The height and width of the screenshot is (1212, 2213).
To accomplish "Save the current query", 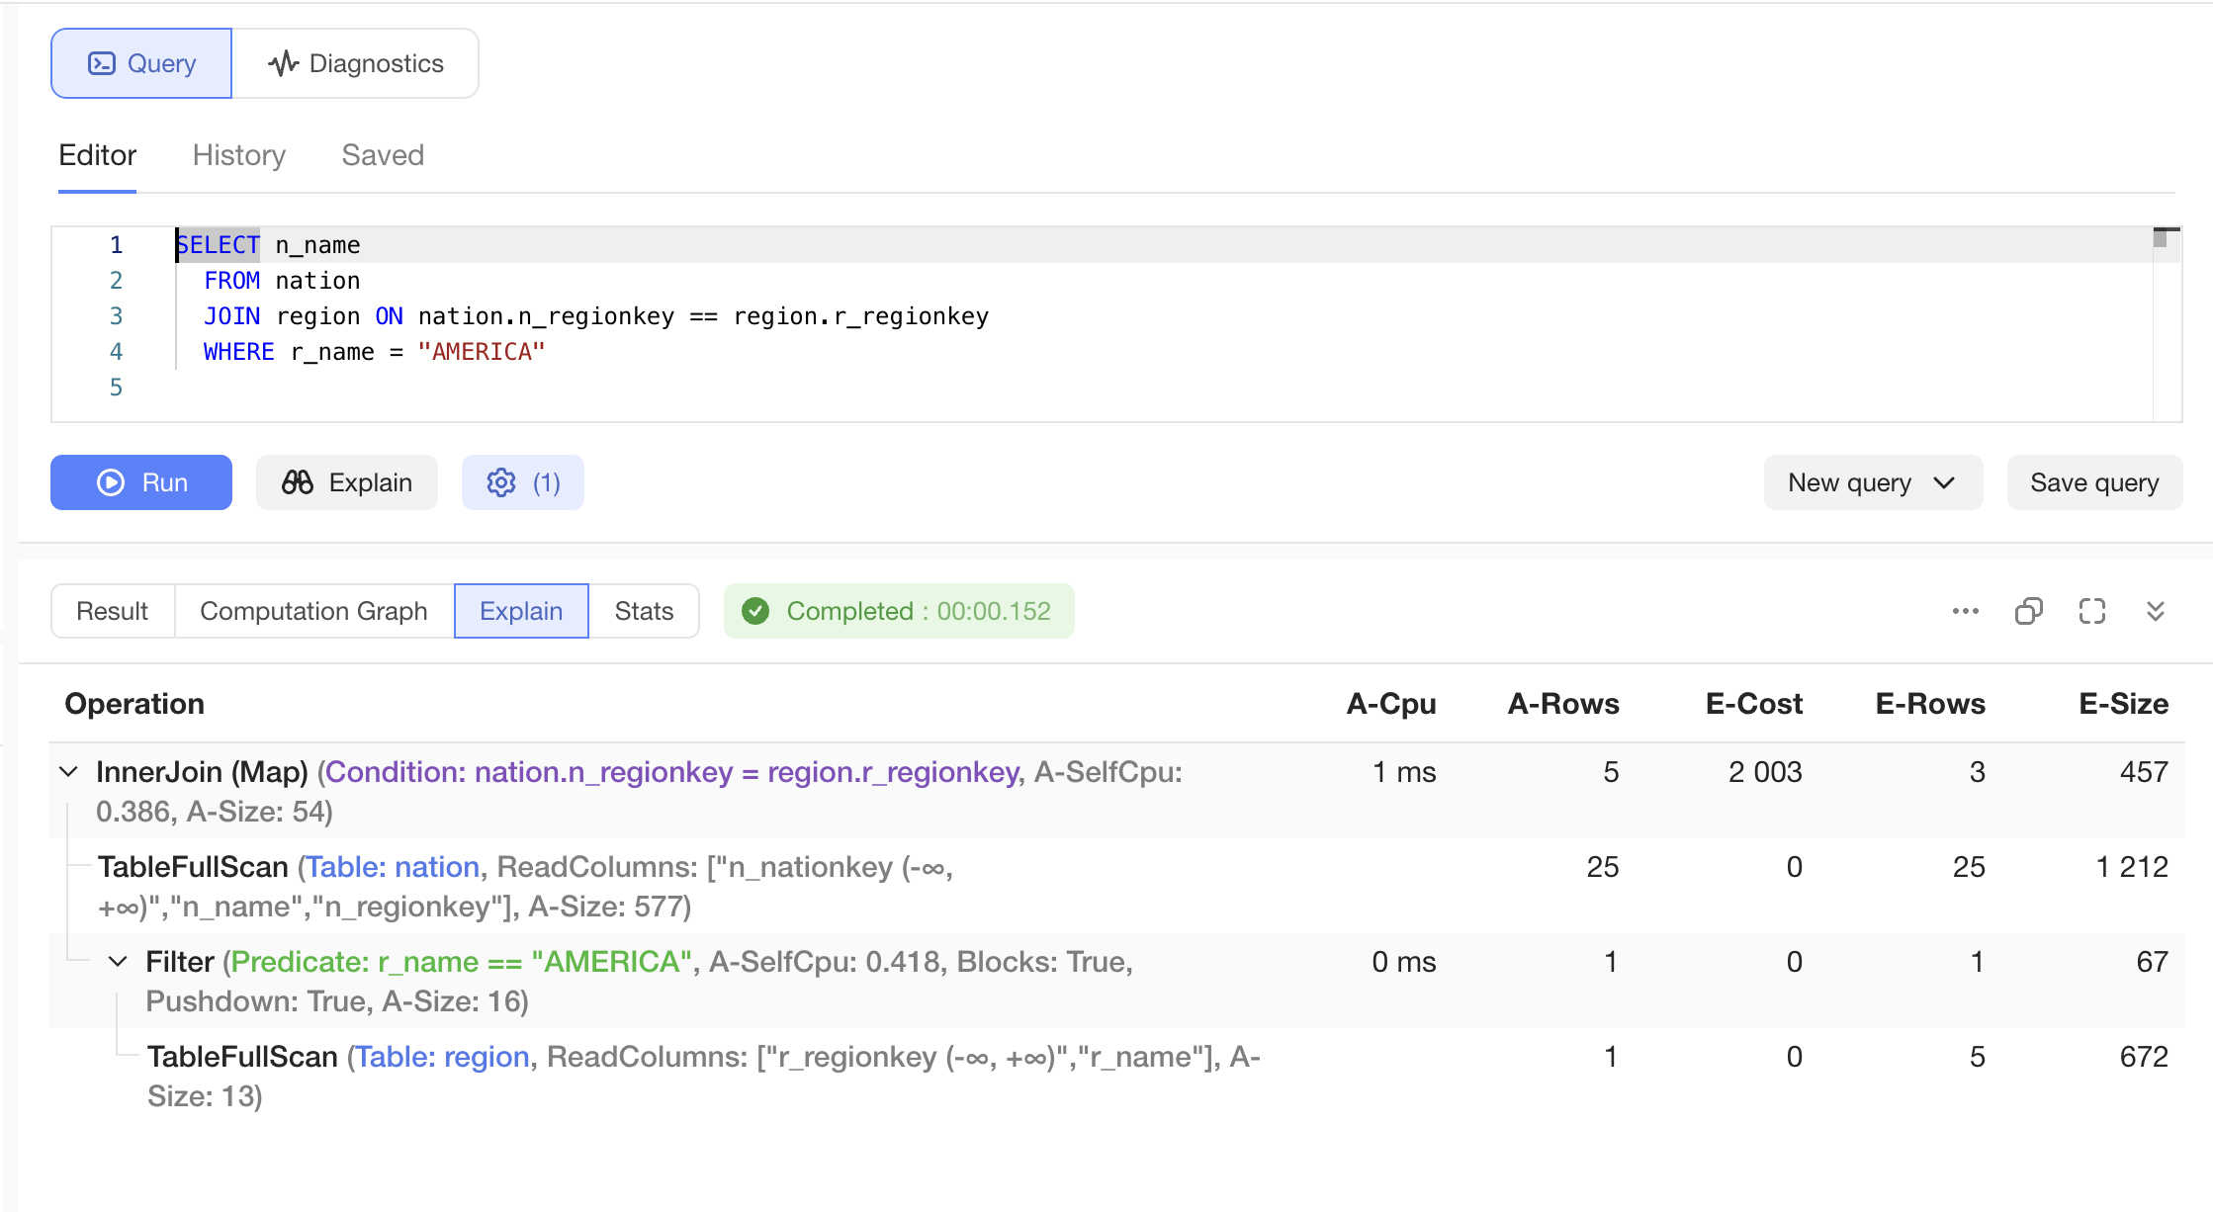I will (2094, 482).
